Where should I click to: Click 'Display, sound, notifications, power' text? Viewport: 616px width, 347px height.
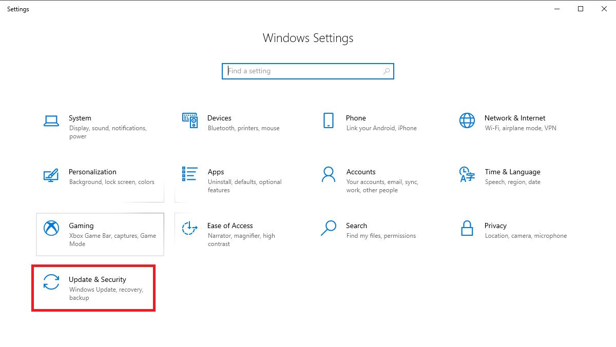[x=108, y=132]
